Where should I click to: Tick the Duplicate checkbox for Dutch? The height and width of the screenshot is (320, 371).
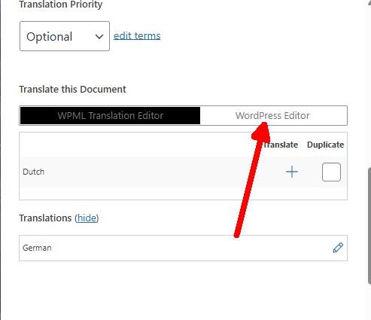point(331,172)
